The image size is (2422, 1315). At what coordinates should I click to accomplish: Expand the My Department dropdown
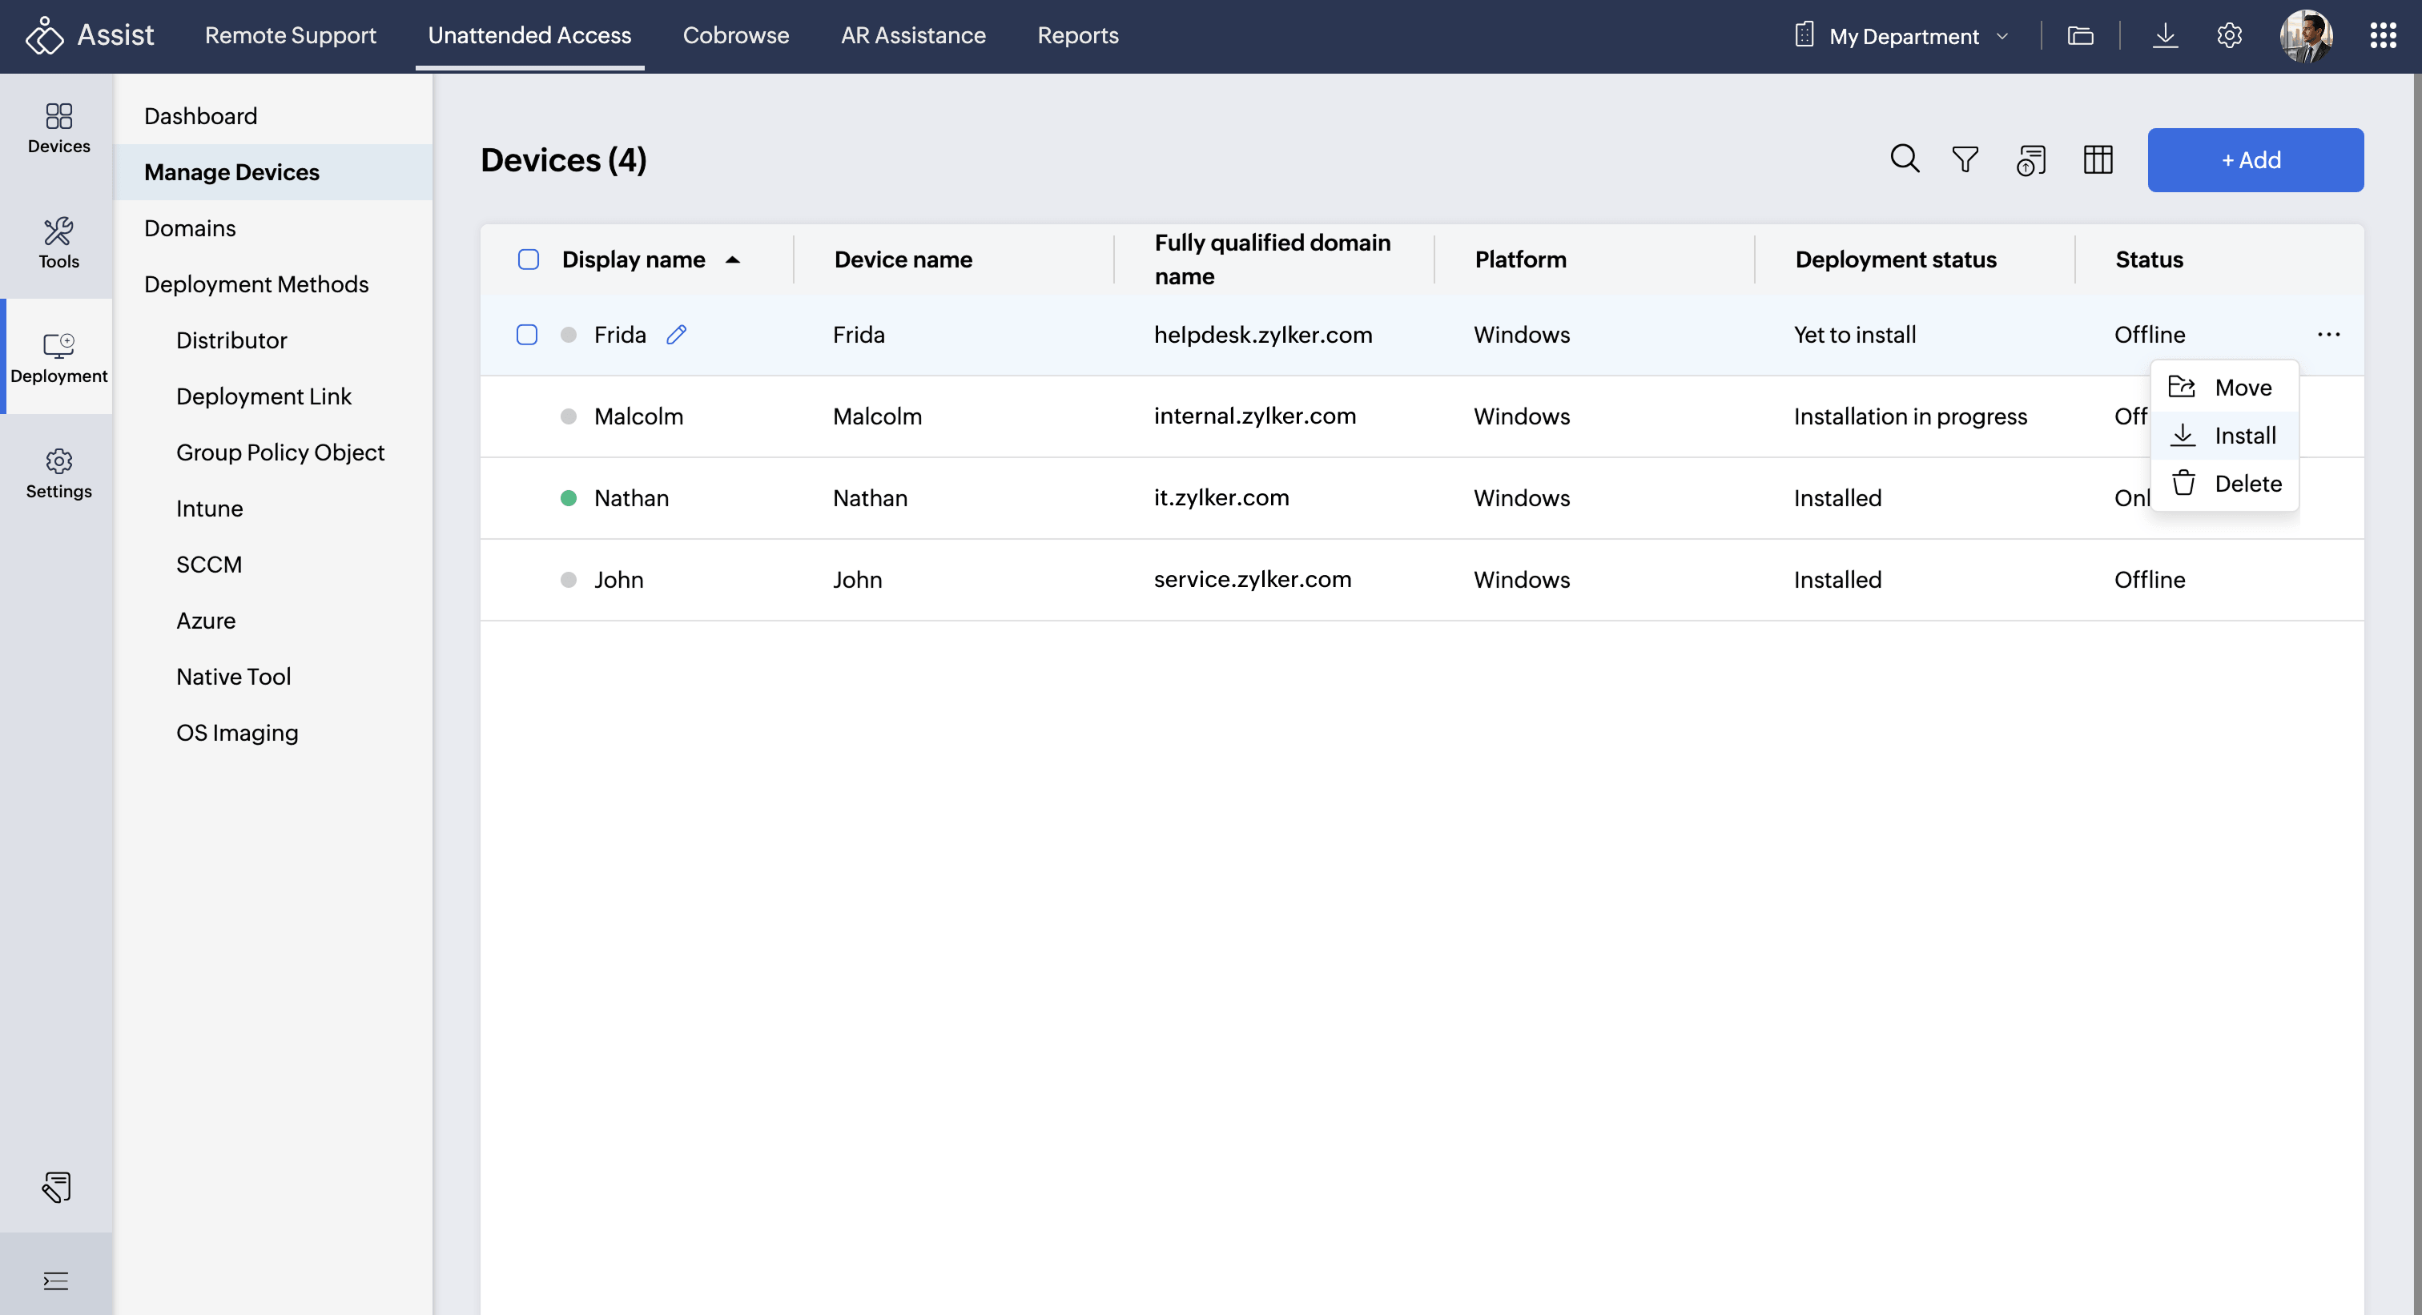1903,36
